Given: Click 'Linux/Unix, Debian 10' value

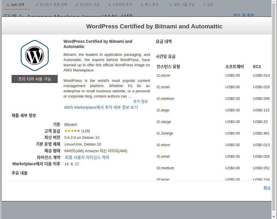Looking at the screenshot, I should coord(83,144).
